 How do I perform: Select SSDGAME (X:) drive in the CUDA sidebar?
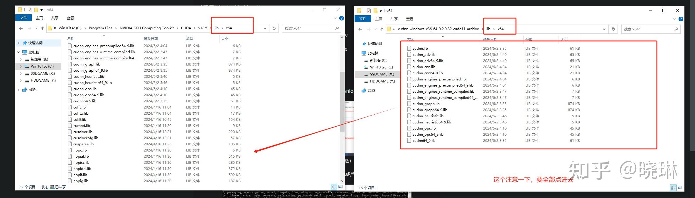point(43,73)
